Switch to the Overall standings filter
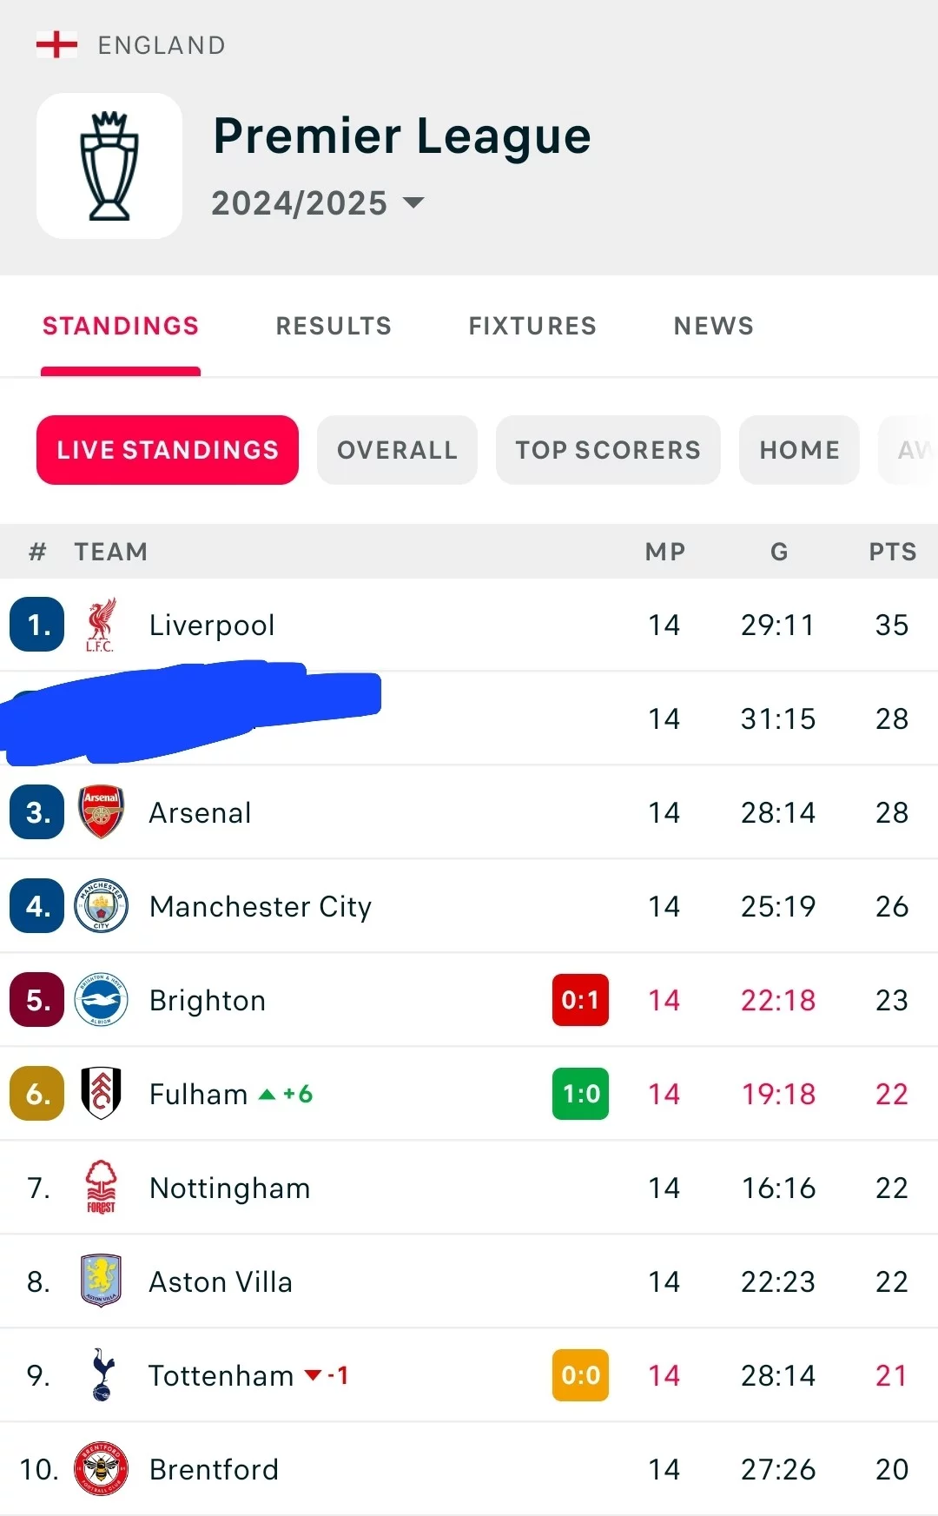The height and width of the screenshot is (1516, 938). point(397,450)
